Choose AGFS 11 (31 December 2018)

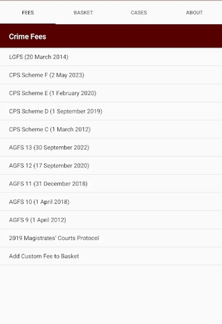point(48,184)
